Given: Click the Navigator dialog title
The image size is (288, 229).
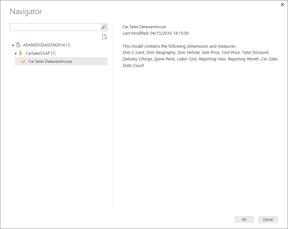Looking at the screenshot, I should [x=26, y=11].
